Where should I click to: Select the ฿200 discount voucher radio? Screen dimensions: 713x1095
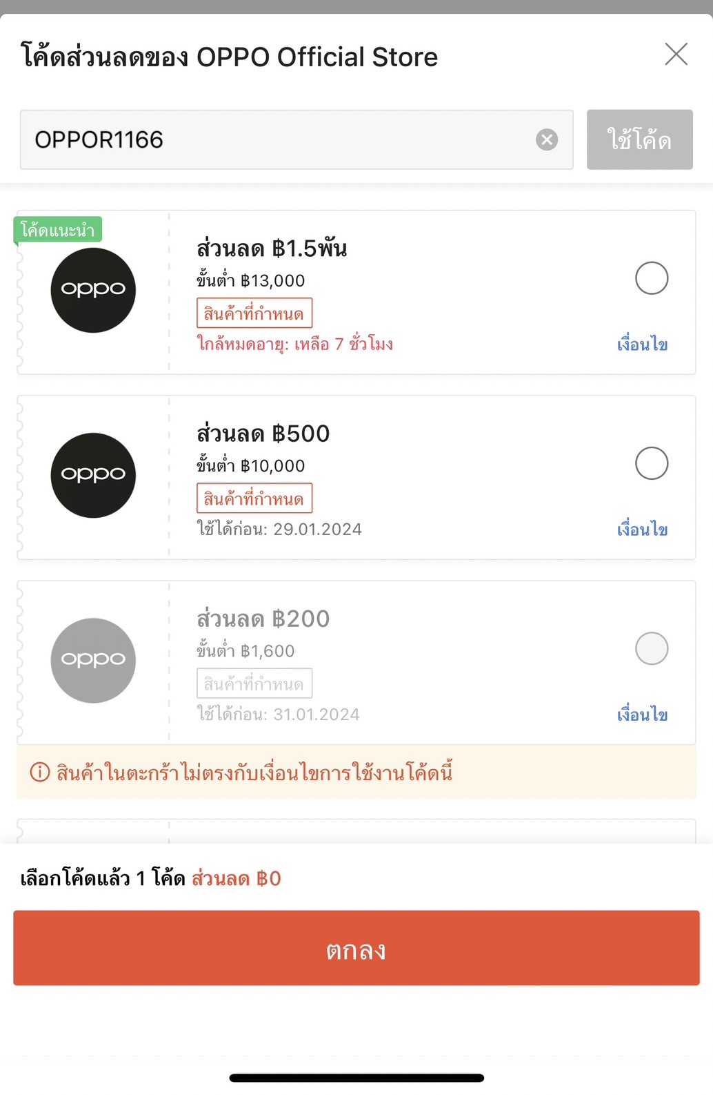[651, 648]
